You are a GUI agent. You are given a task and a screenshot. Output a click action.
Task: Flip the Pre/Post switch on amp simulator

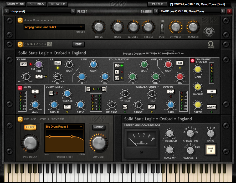tap(162, 27)
